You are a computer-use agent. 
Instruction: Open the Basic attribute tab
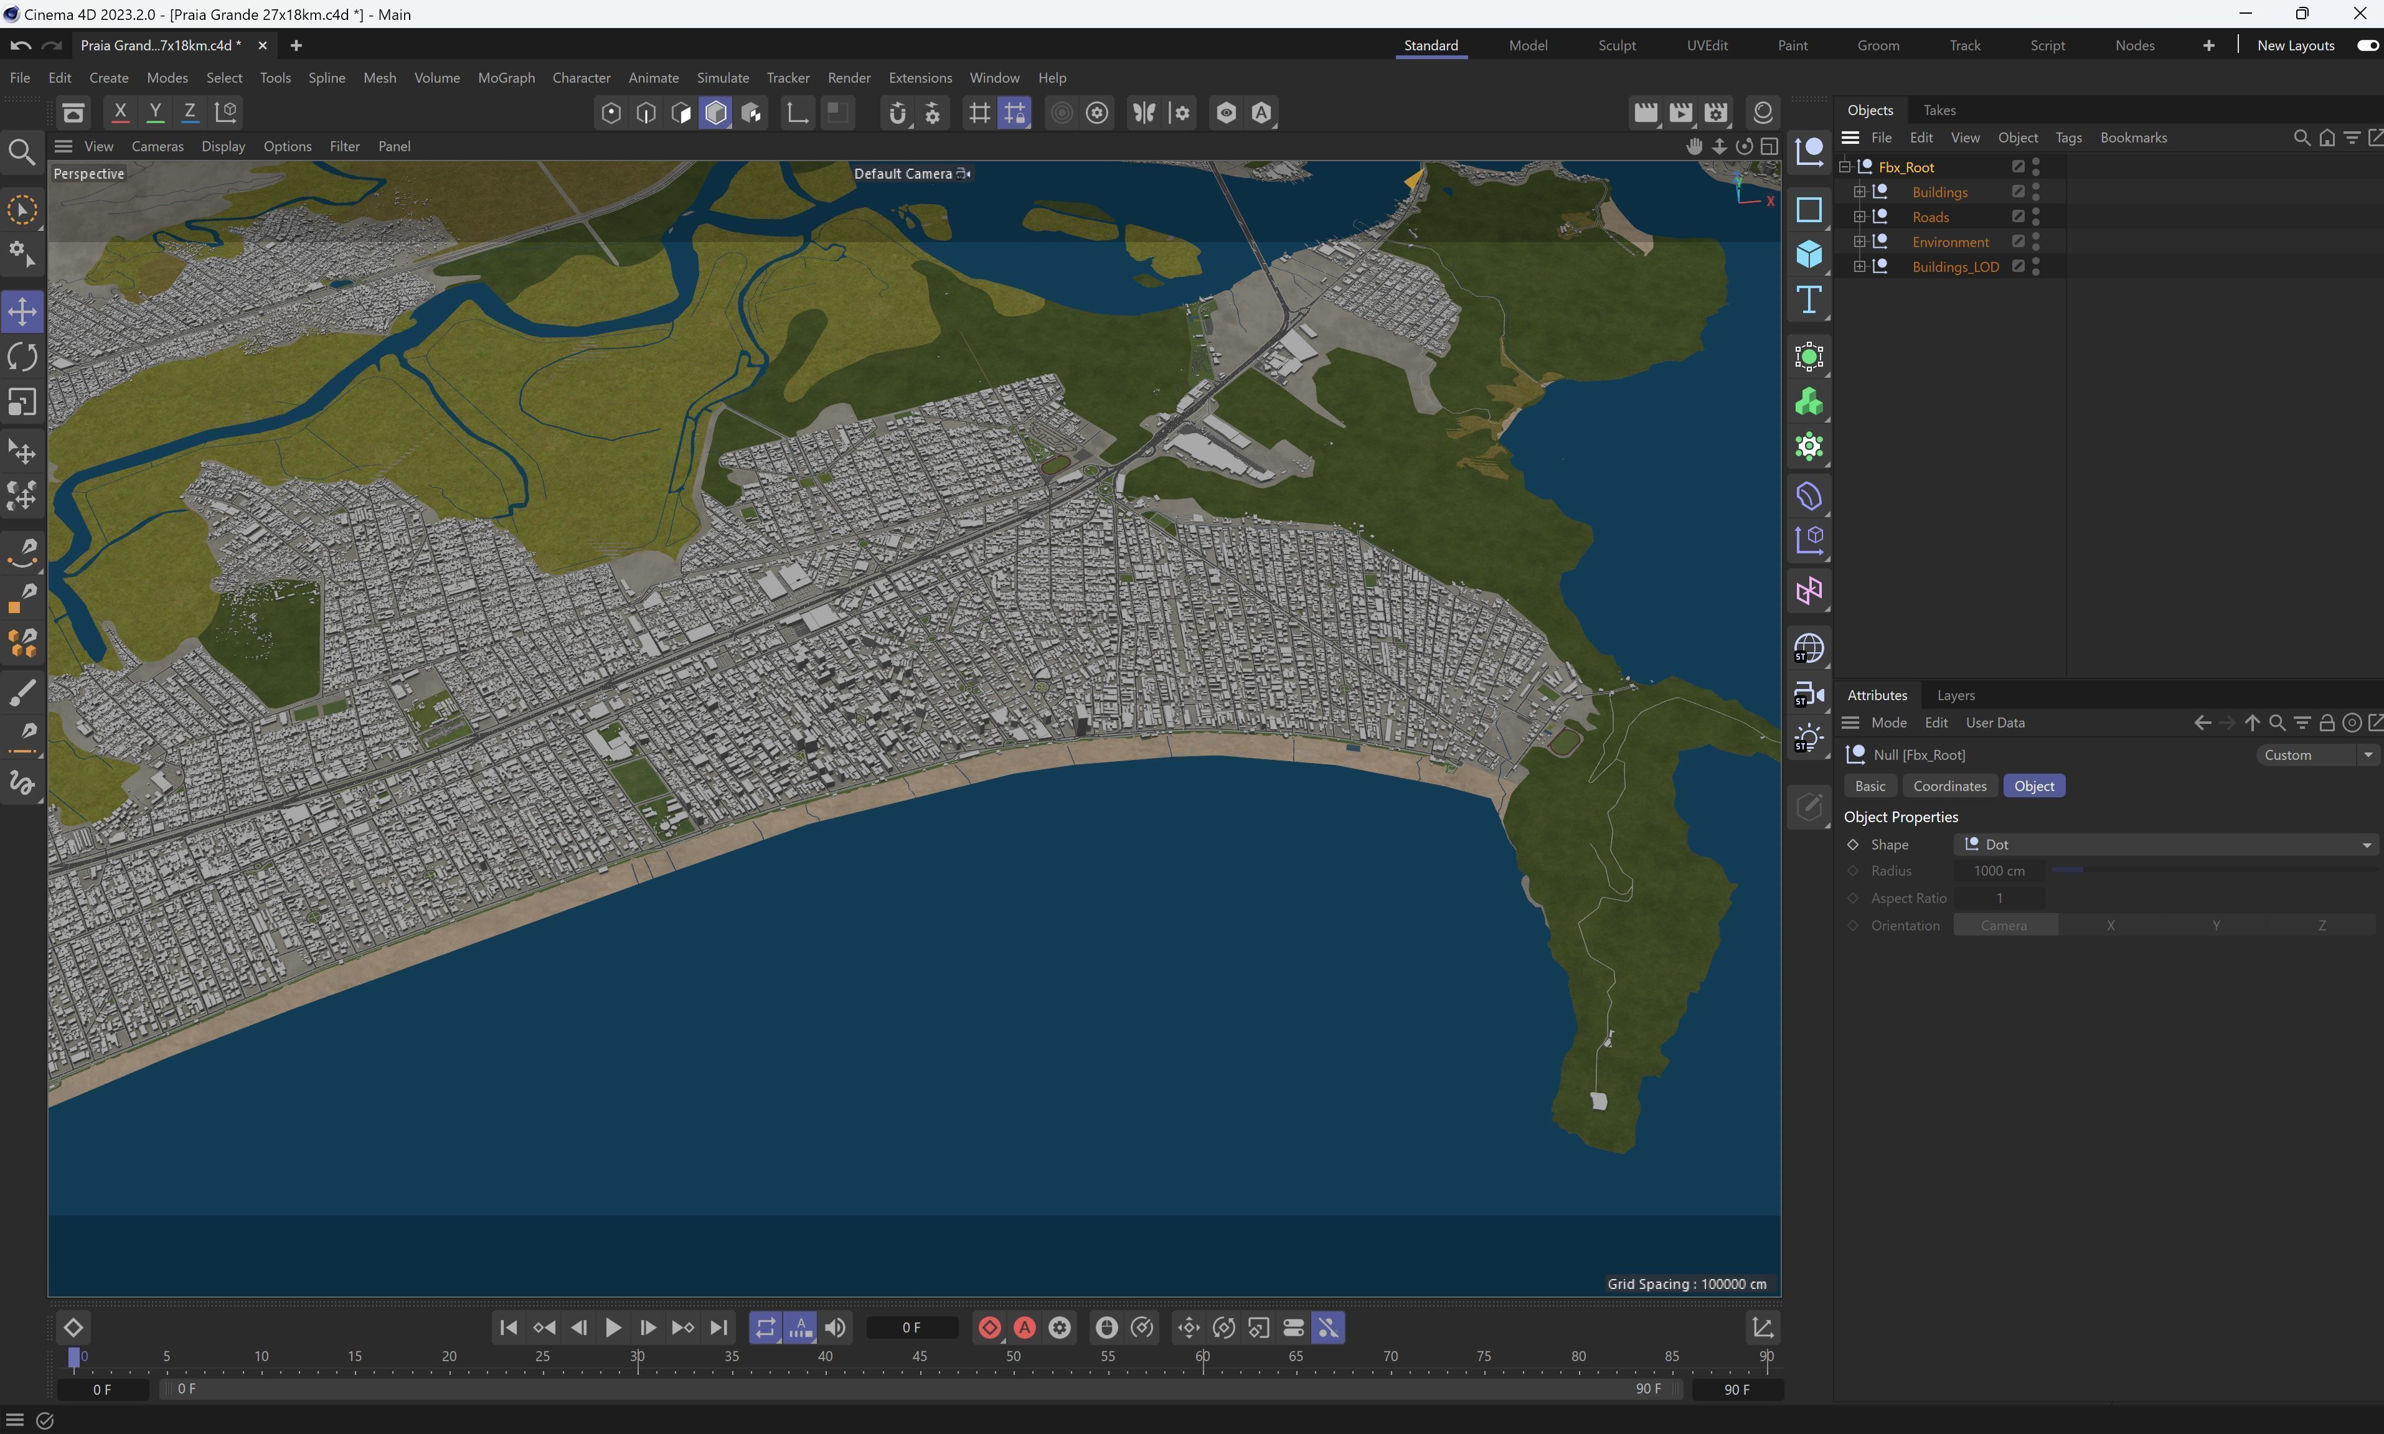pyautogui.click(x=1870, y=787)
